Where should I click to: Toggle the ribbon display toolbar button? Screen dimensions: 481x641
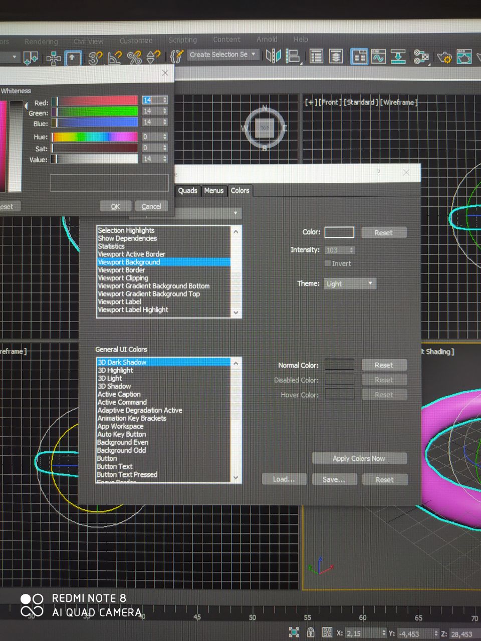click(x=359, y=57)
